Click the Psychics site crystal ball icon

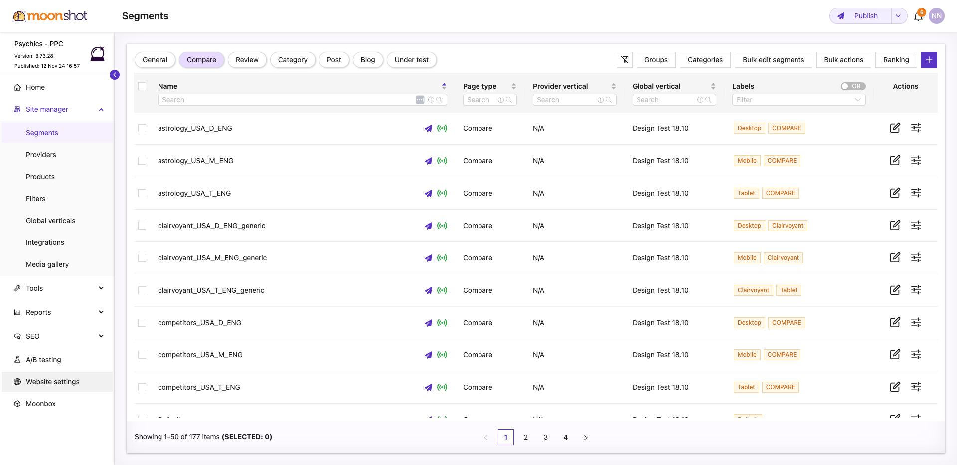98,54
